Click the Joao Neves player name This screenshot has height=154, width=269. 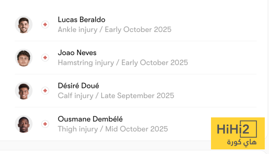tap(77, 53)
